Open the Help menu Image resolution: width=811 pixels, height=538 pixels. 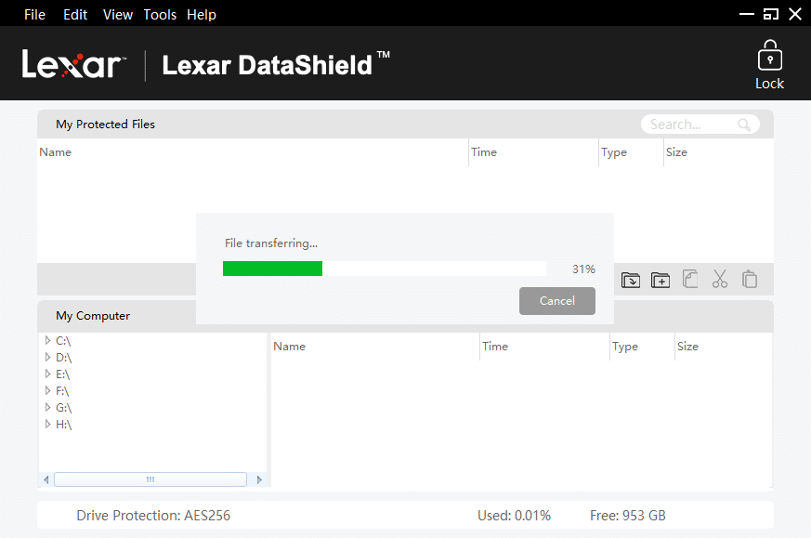click(202, 15)
